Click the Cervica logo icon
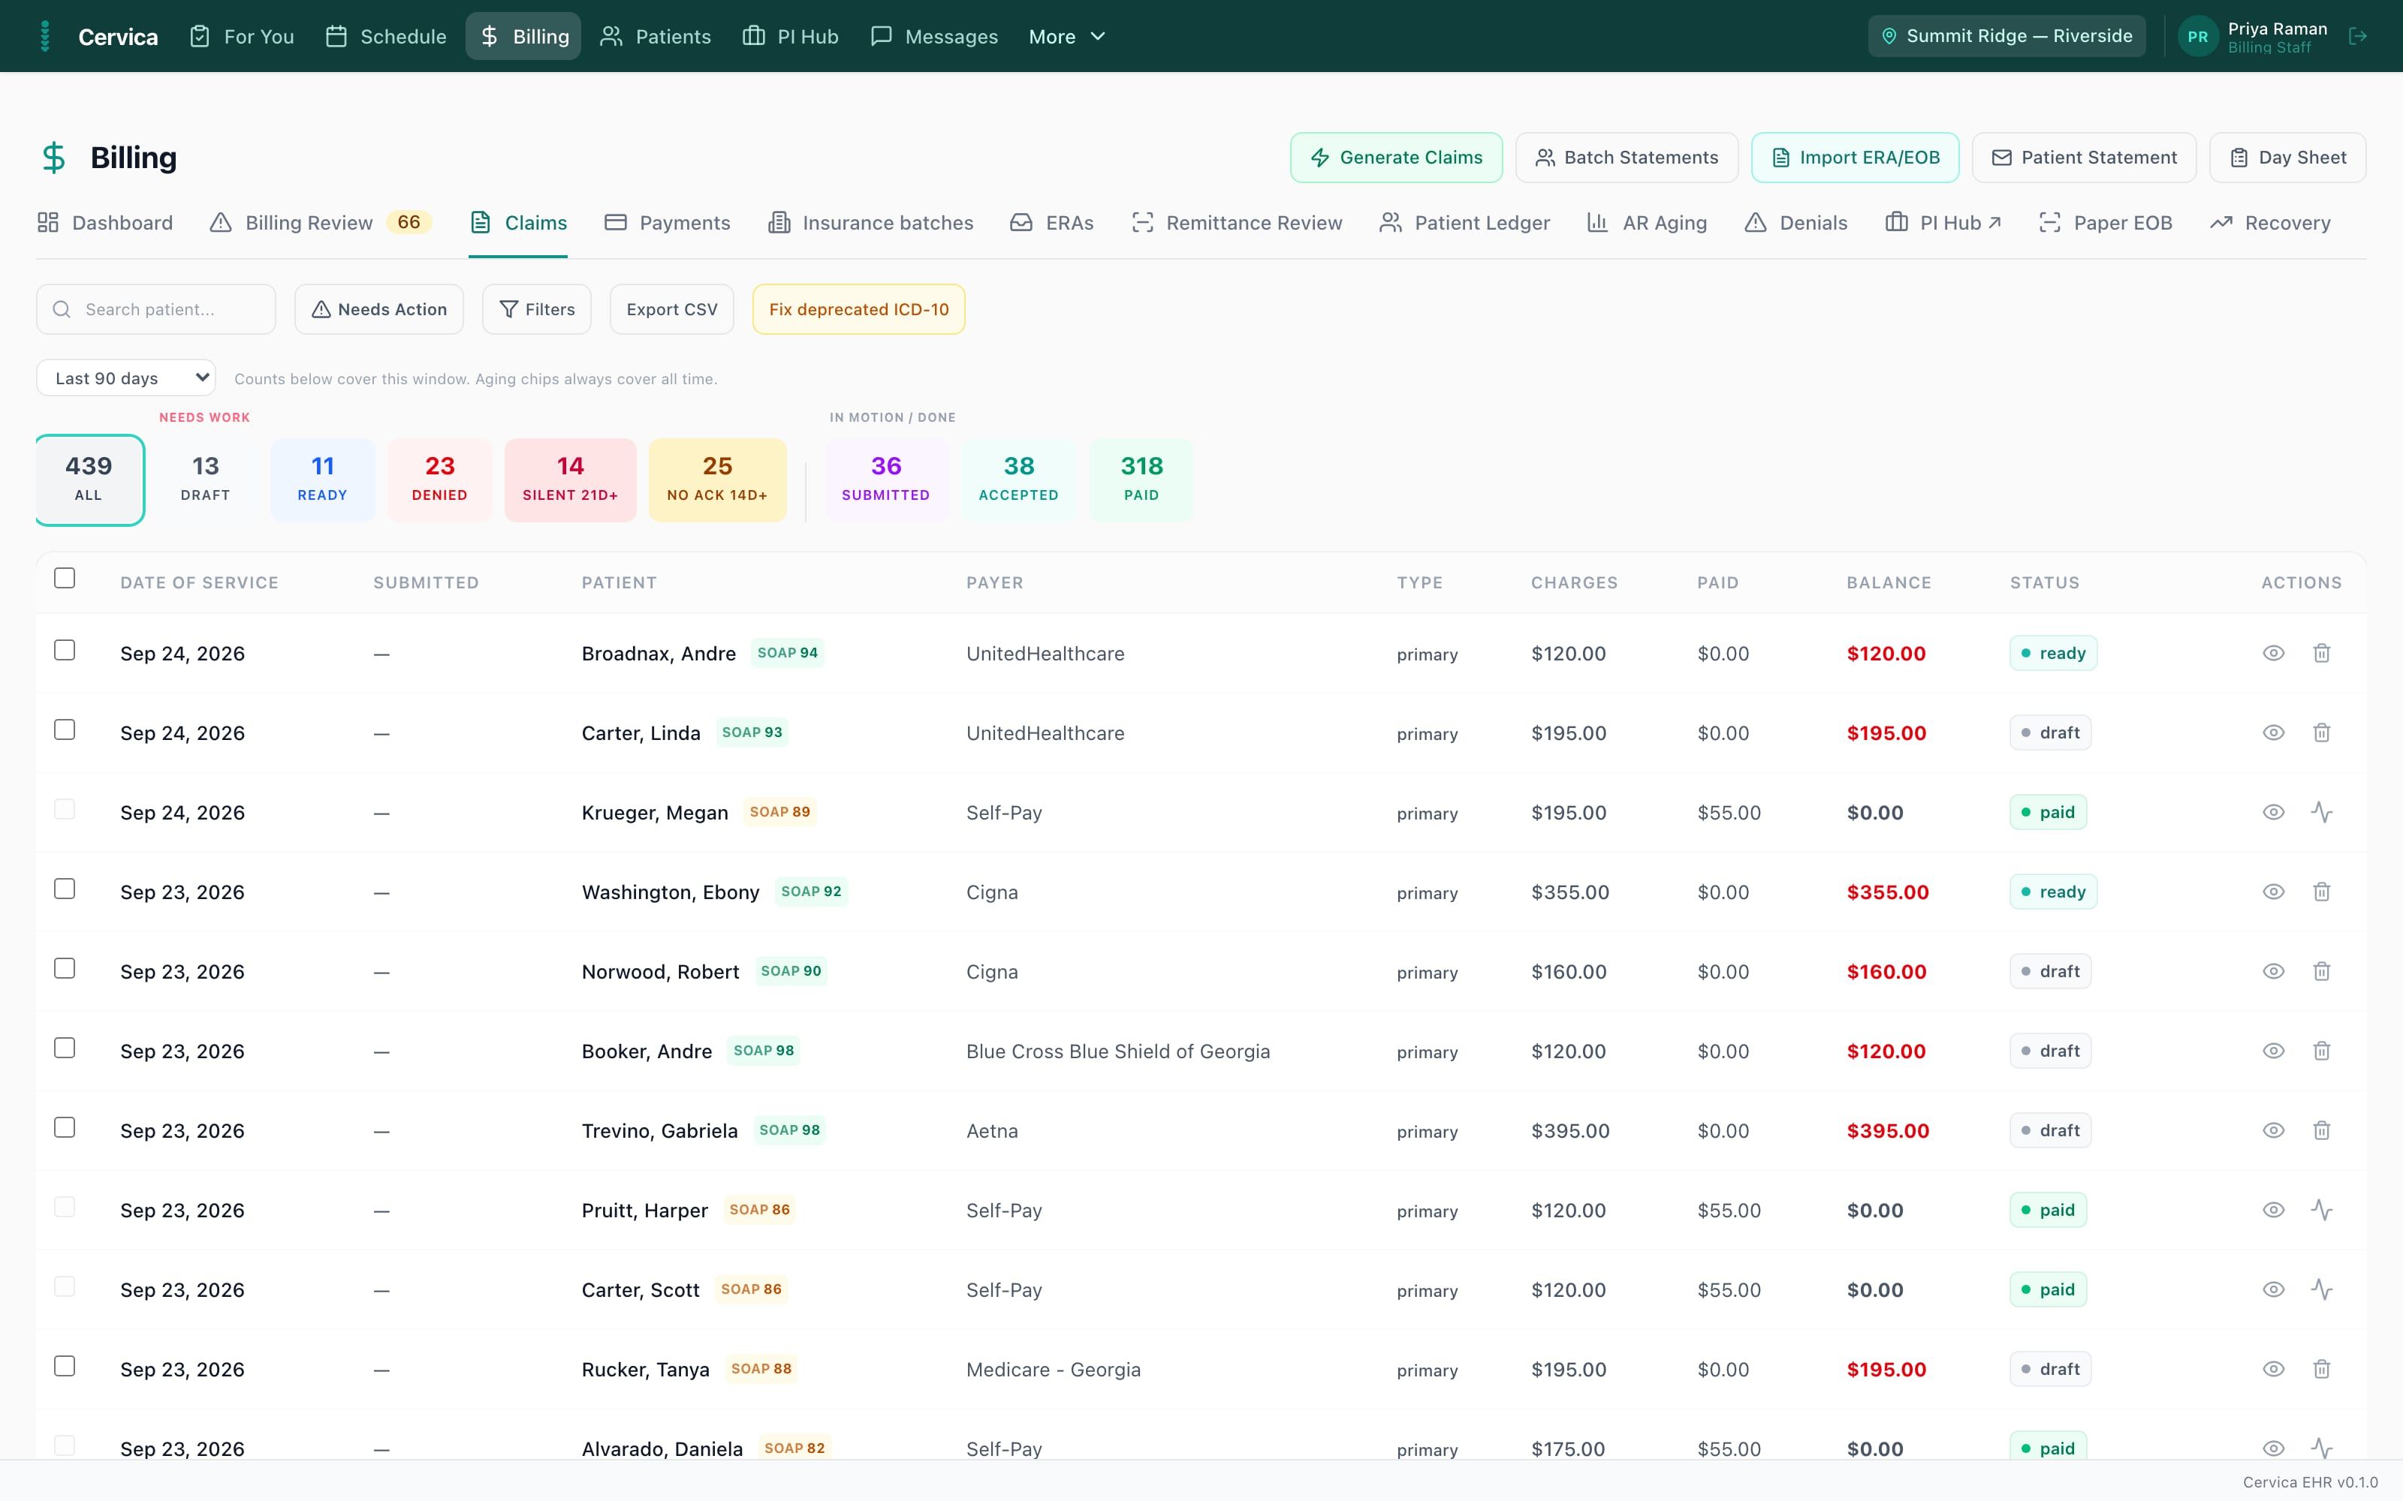Screen dimensions: 2403x1501 click(45, 37)
